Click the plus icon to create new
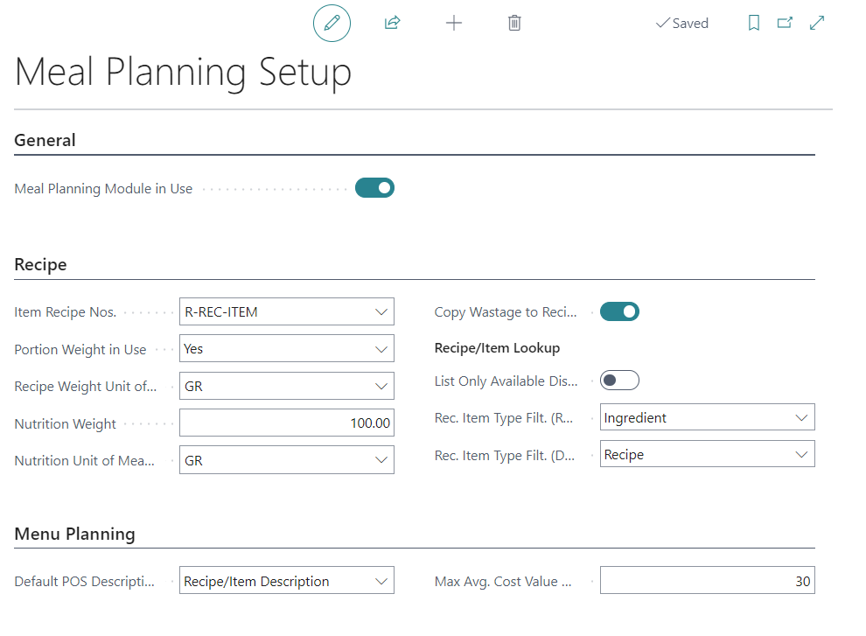The height and width of the screenshot is (636, 866). pyautogui.click(x=453, y=24)
